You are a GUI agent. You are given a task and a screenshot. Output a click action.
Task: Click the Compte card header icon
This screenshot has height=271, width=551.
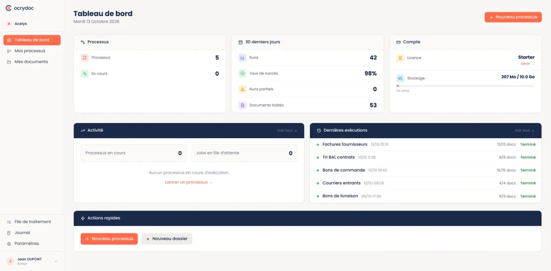(399, 42)
